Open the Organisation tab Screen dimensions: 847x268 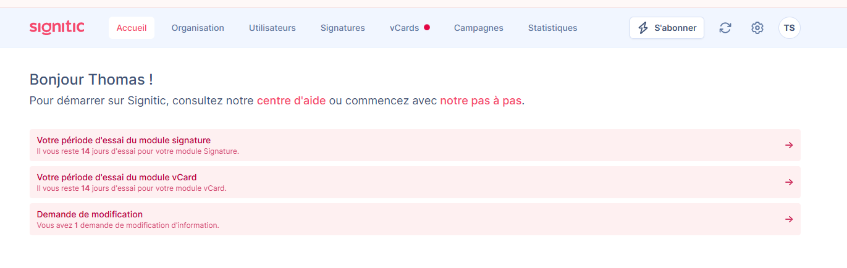pyautogui.click(x=198, y=28)
